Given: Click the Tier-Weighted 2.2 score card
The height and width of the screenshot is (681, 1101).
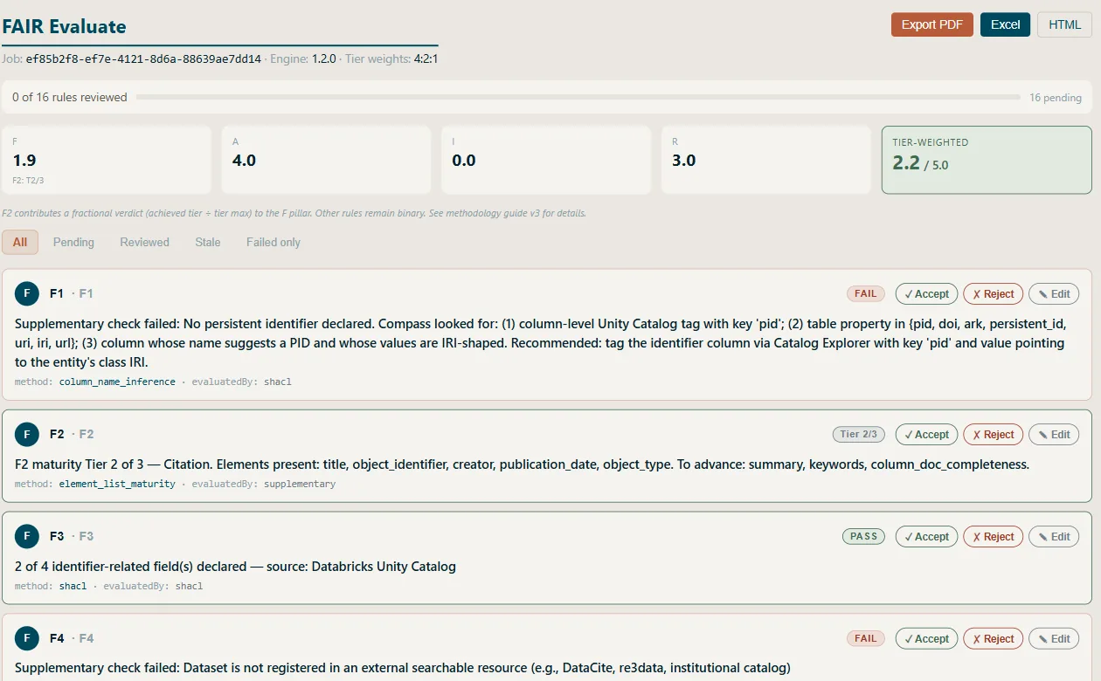Looking at the screenshot, I should (987, 160).
